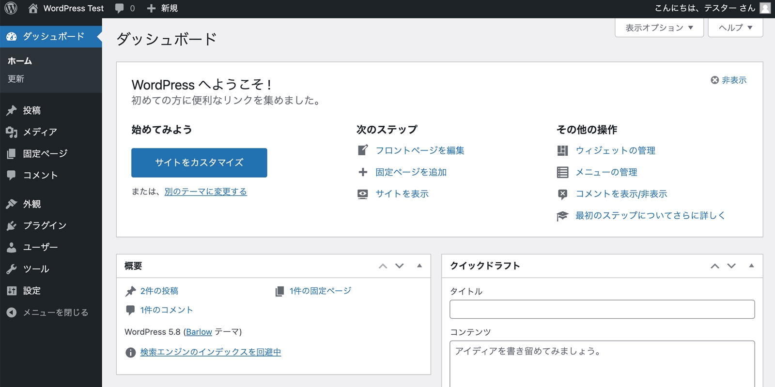Toggle the 概要 panel collapse triangle
The height and width of the screenshot is (387, 775).
click(x=419, y=266)
